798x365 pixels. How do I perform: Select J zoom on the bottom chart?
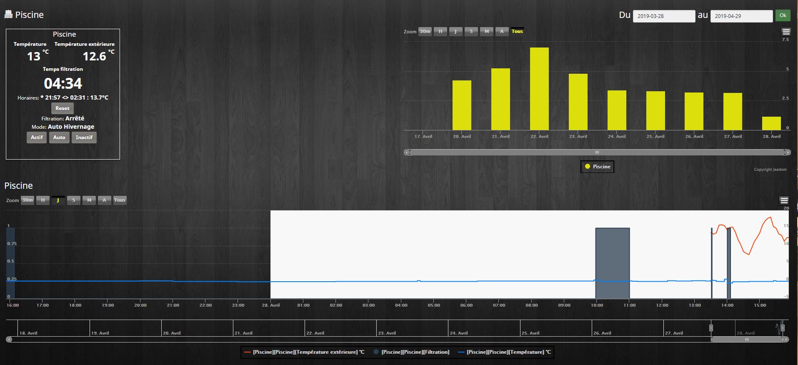point(58,200)
